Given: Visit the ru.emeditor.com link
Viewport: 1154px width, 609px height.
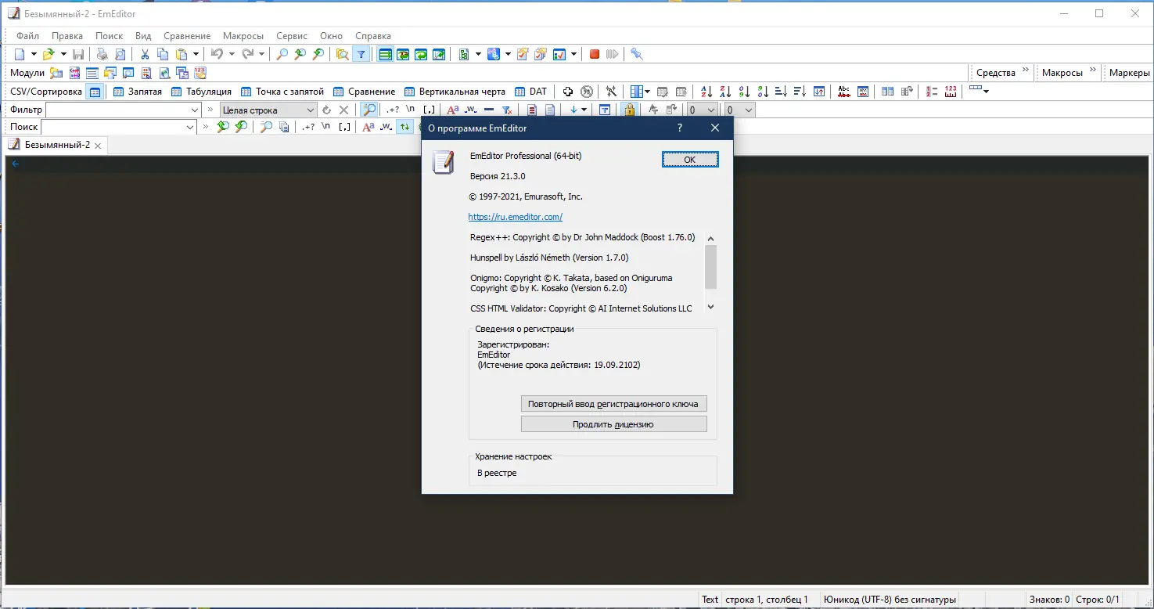Looking at the screenshot, I should pyautogui.click(x=515, y=216).
